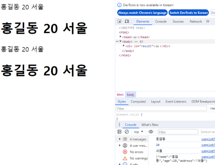Open the Default levels dropdown

[208, 132]
